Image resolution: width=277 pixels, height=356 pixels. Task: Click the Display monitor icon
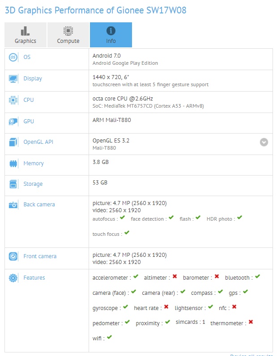pos(13,79)
